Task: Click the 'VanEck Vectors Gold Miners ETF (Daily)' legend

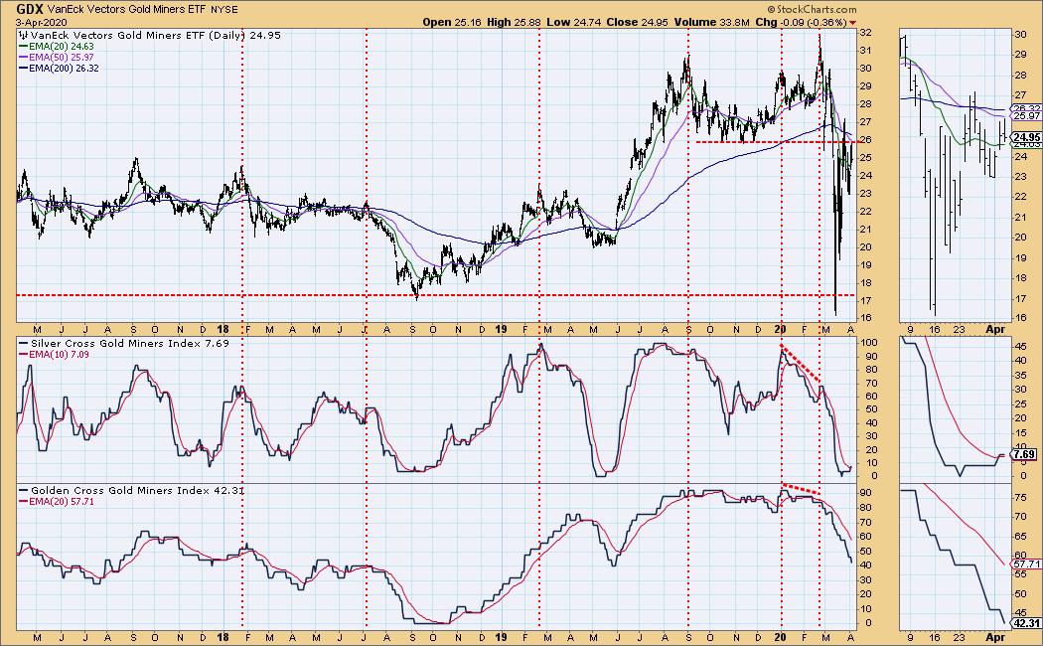Action: pyautogui.click(x=150, y=35)
